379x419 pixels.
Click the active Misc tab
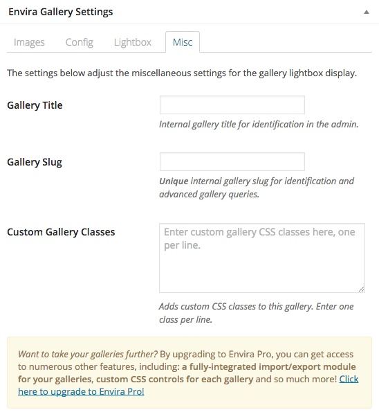pos(183,42)
